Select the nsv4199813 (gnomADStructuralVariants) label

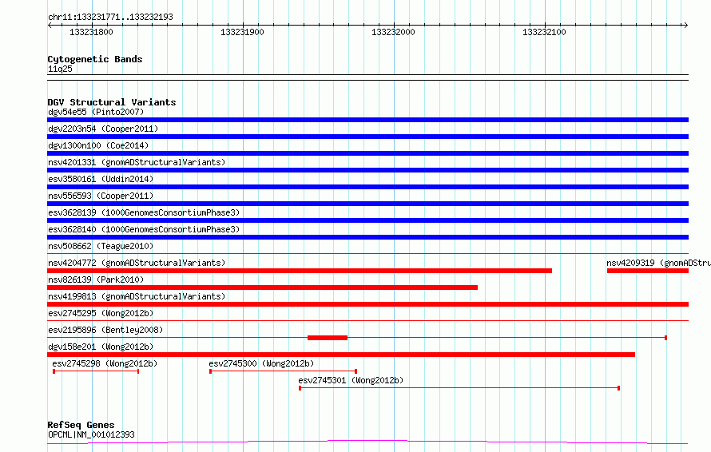(x=137, y=296)
